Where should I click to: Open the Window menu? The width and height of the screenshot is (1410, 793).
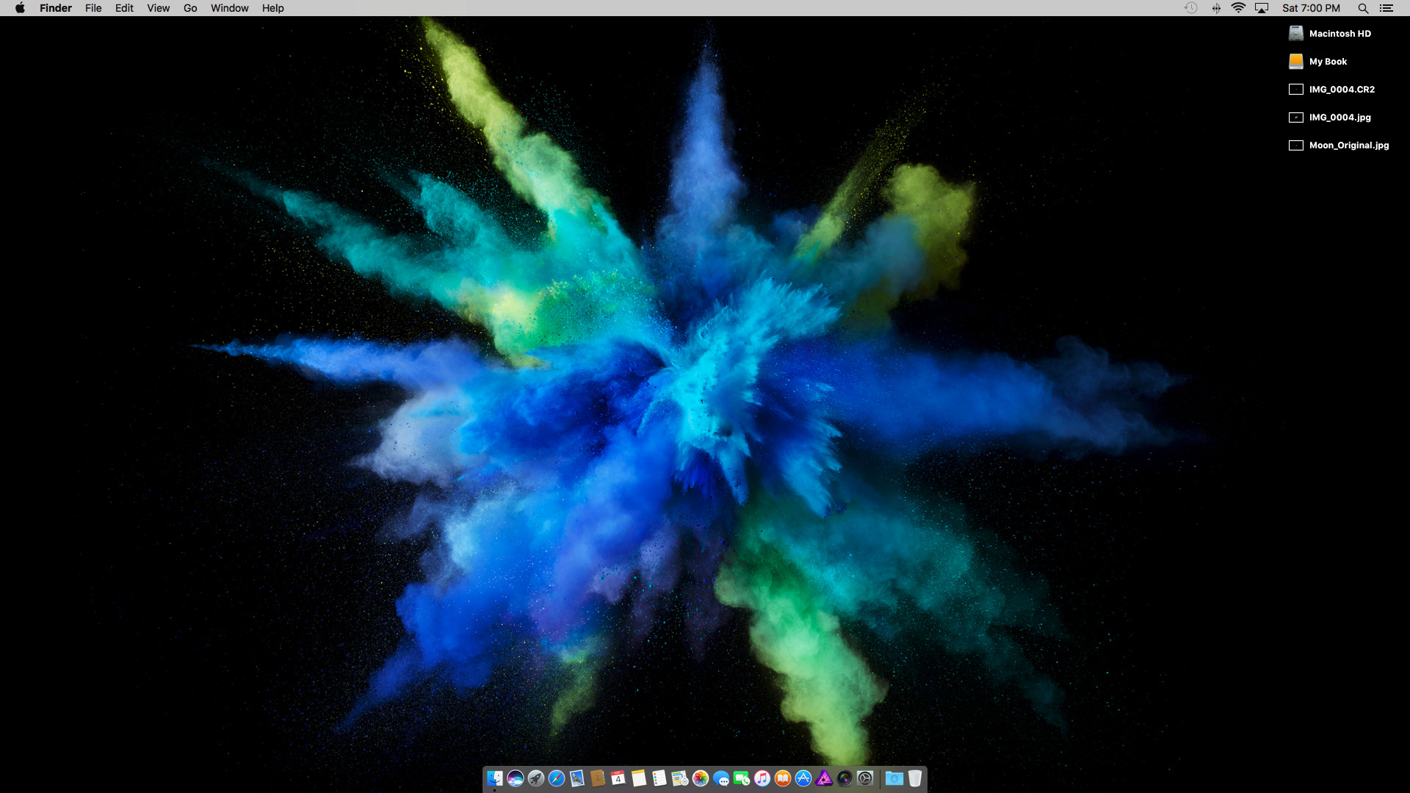229,8
